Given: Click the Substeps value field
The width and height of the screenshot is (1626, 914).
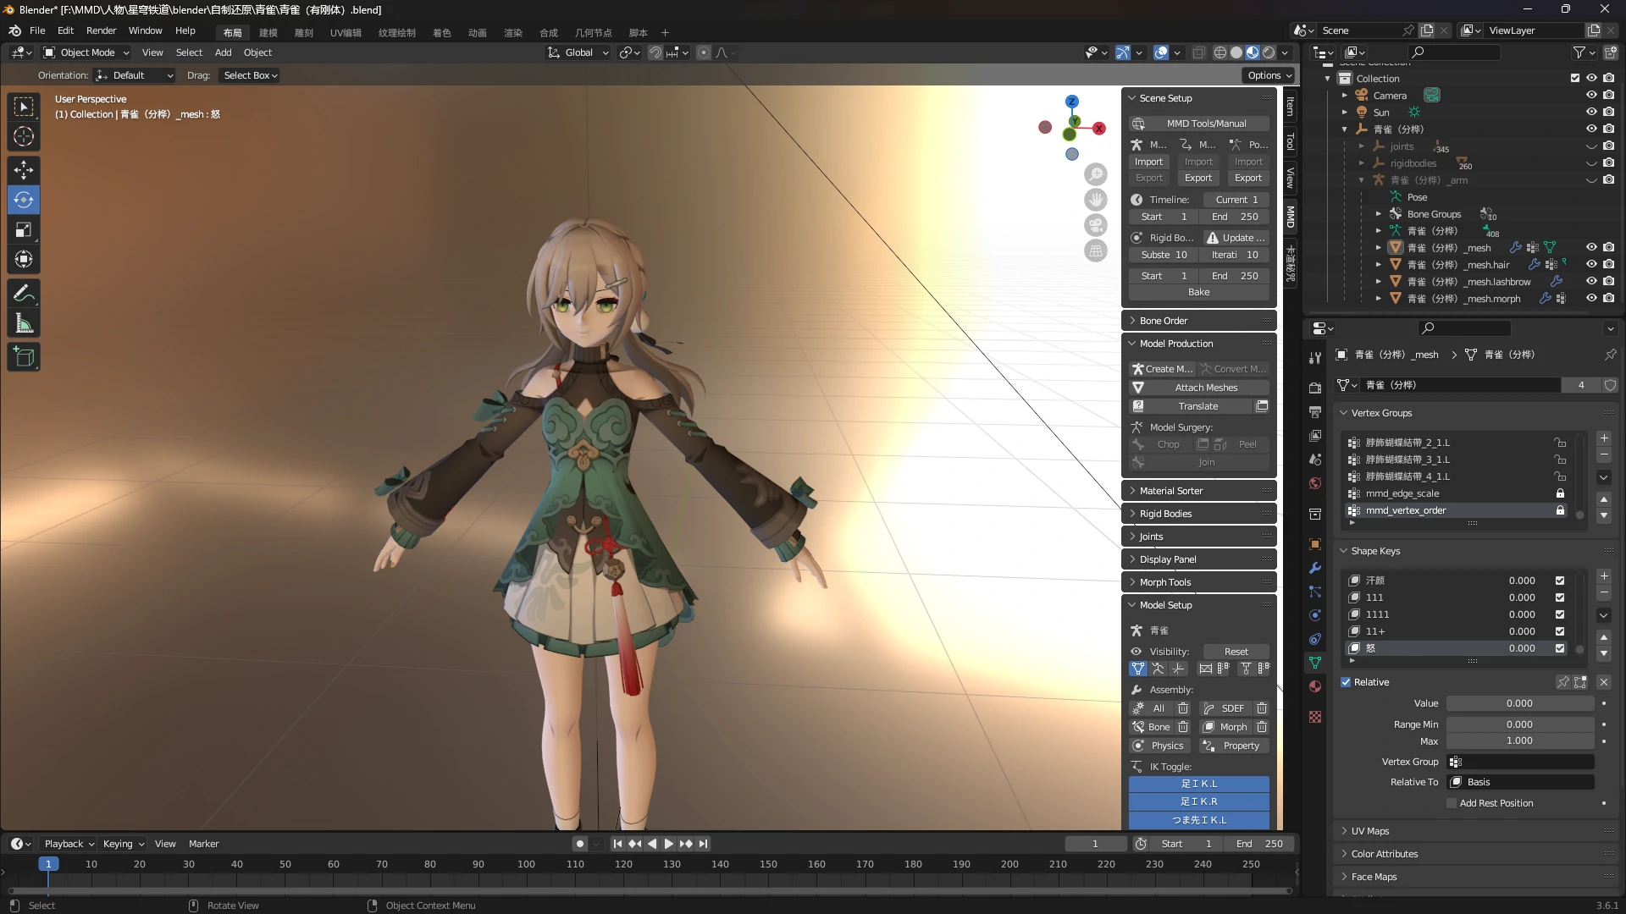Looking at the screenshot, I should click(x=1164, y=255).
